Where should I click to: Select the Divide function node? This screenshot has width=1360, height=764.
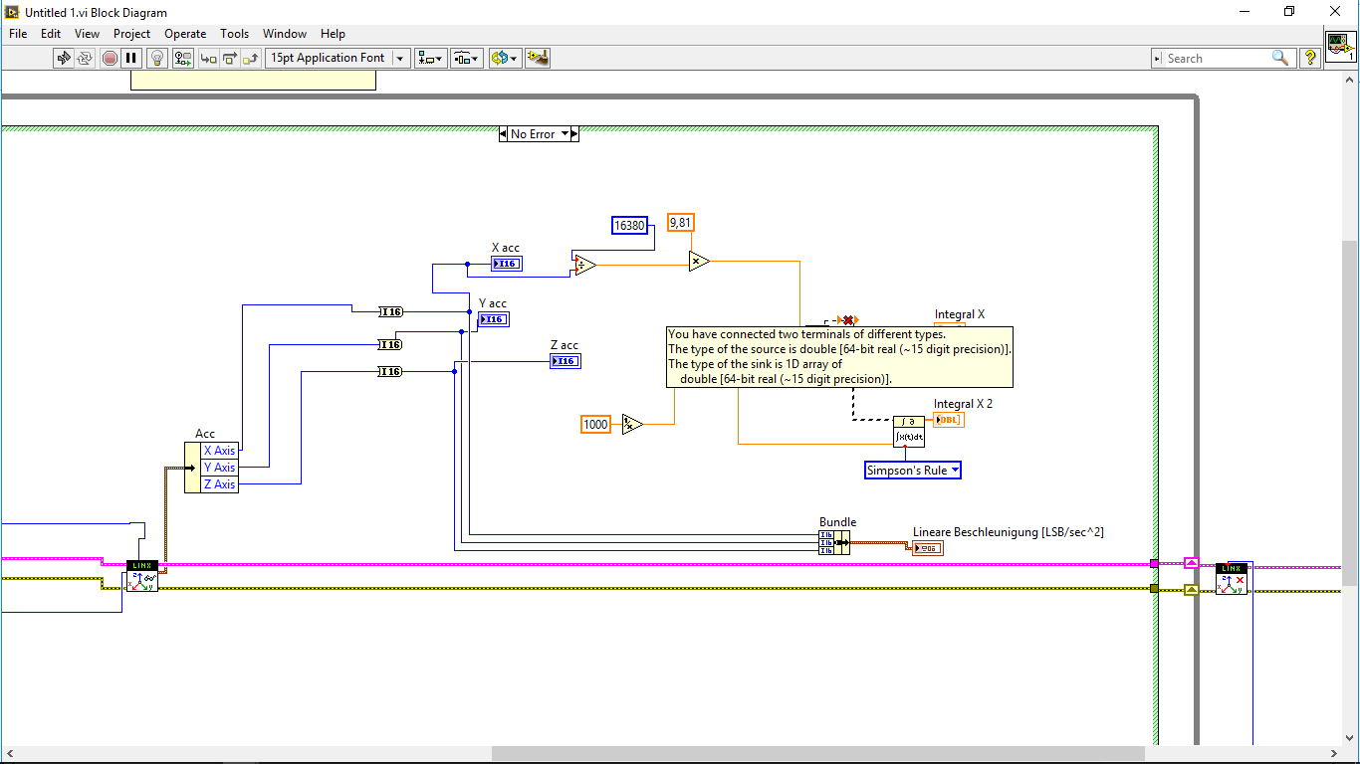584,265
